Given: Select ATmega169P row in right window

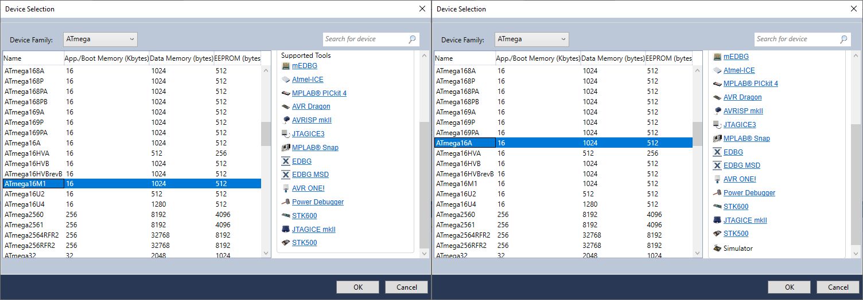Looking at the screenshot, I should [563, 123].
